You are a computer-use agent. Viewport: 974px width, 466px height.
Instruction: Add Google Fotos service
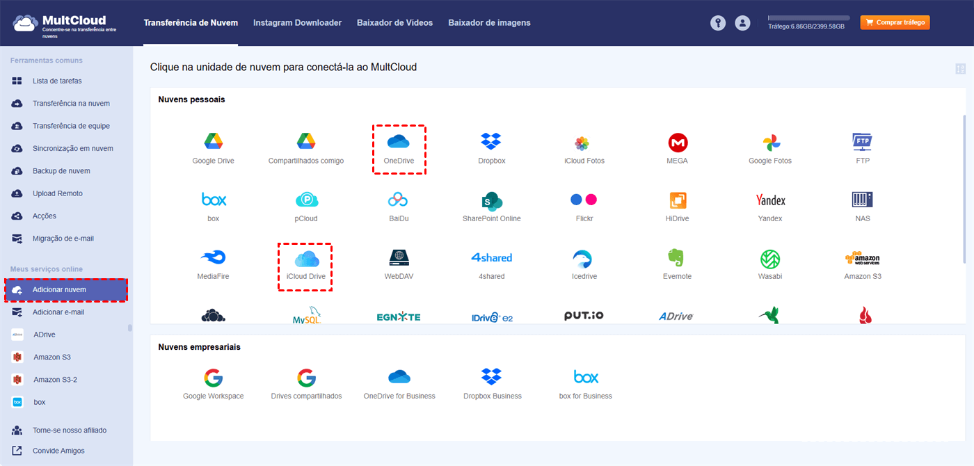pyautogui.click(x=770, y=148)
